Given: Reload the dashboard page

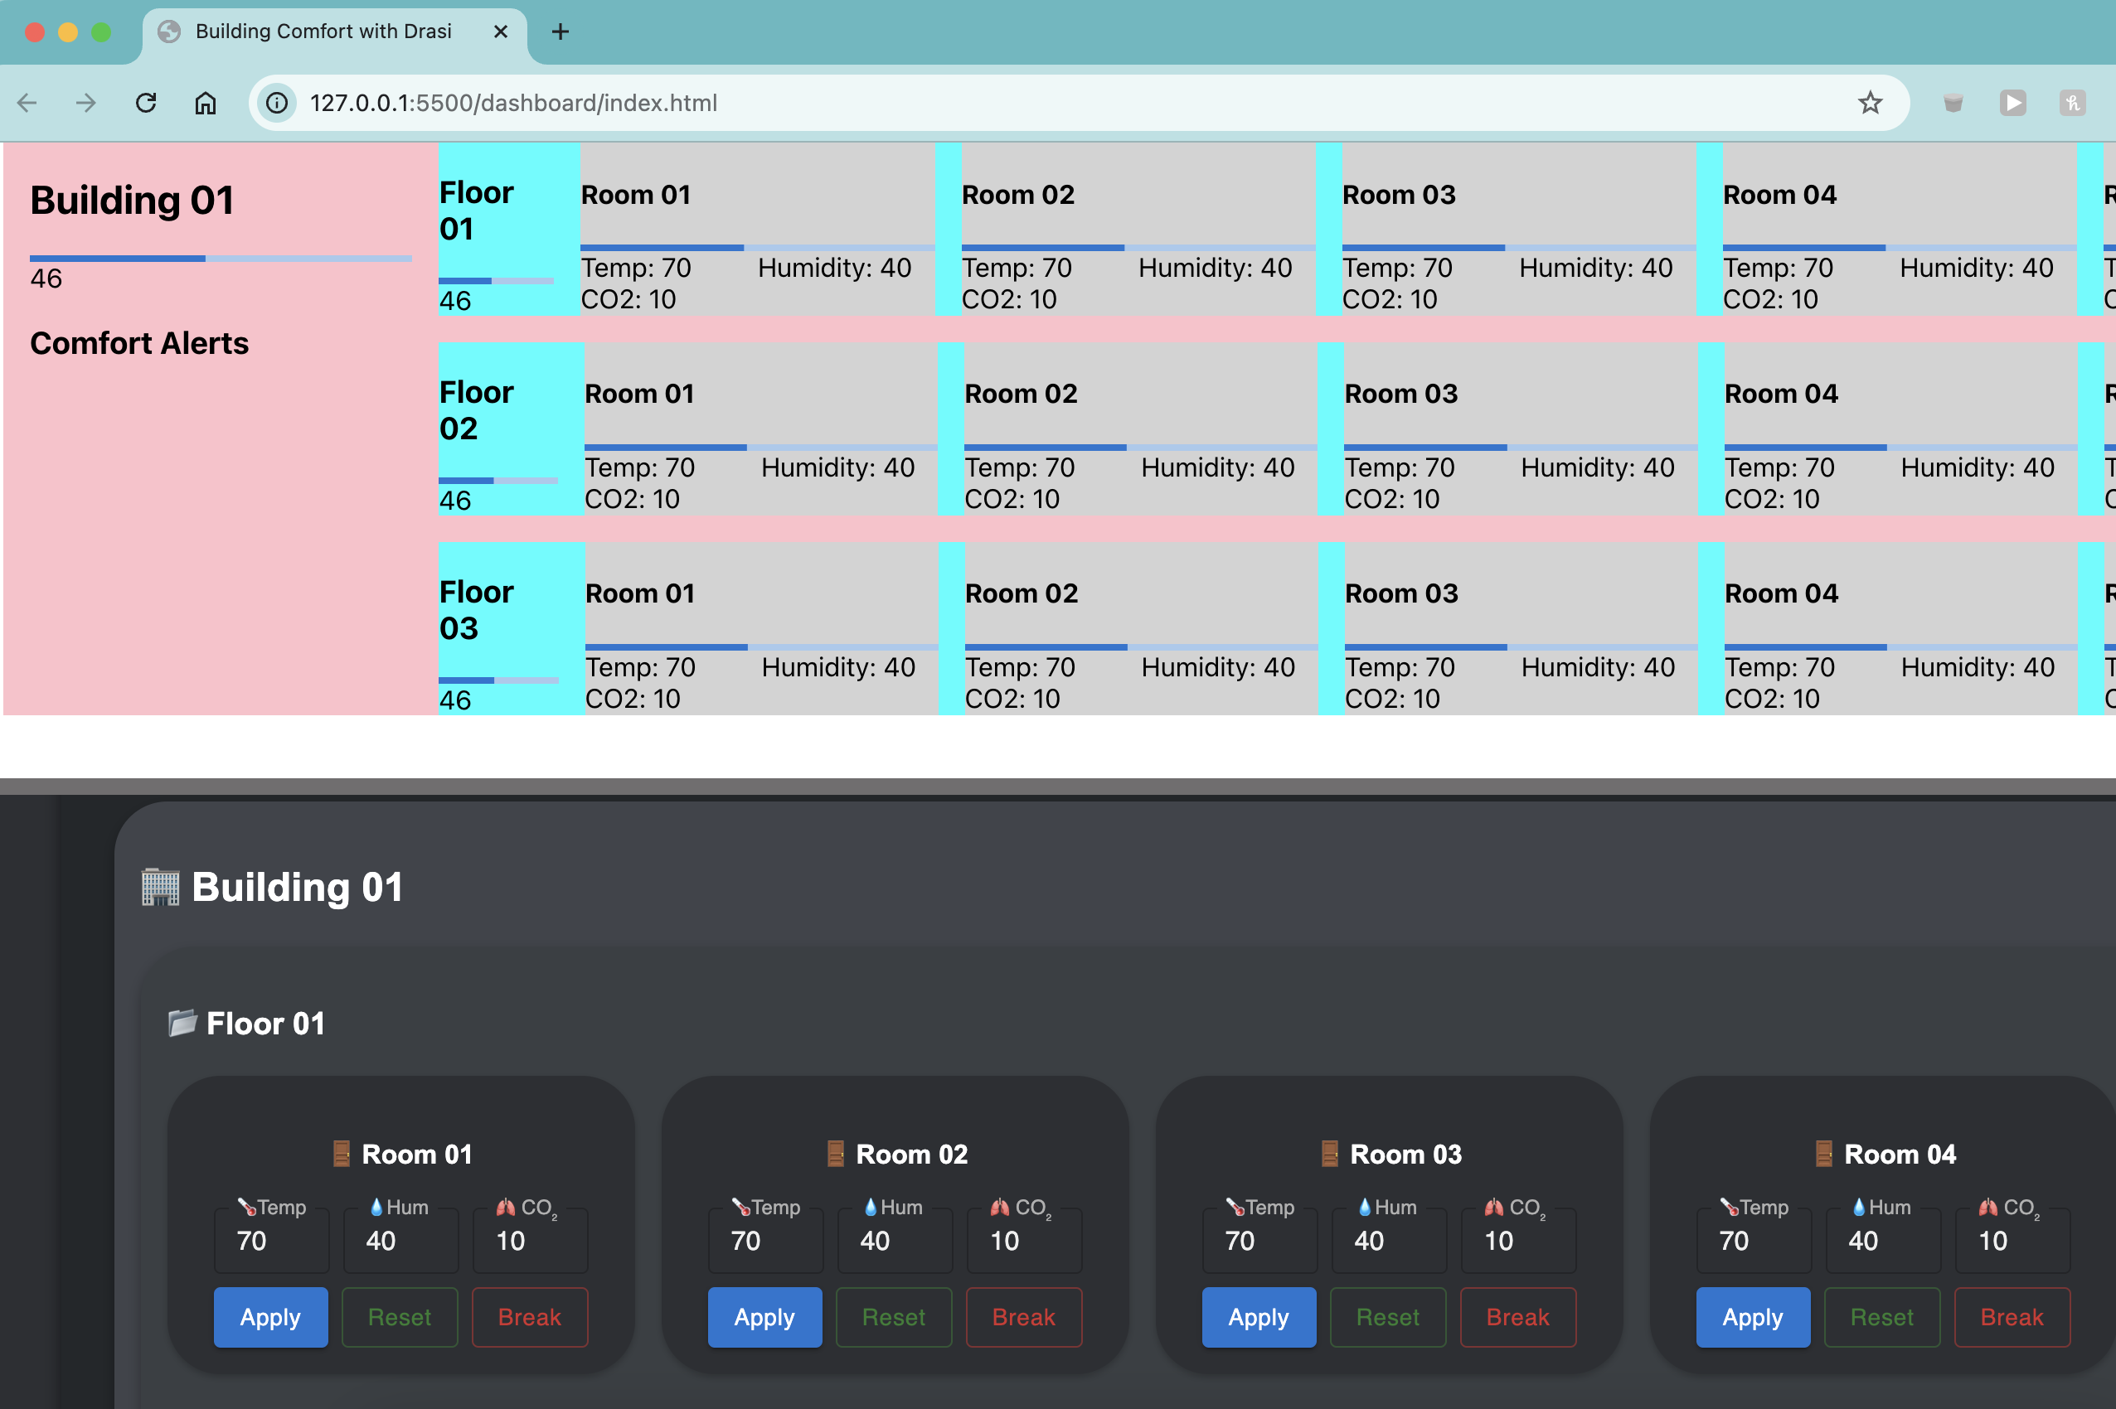Looking at the screenshot, I should point(146,104).
